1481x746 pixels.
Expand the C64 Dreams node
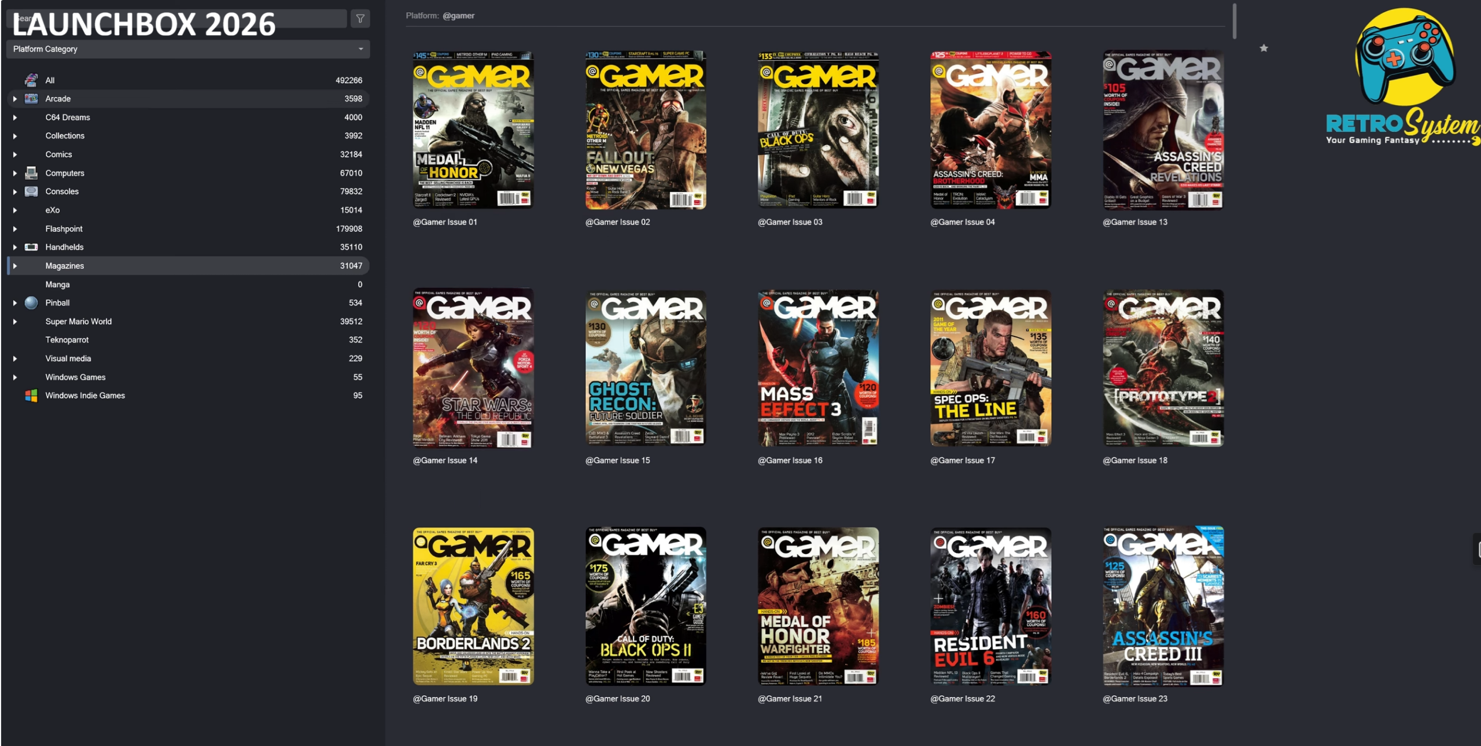pyautogui.click(x=15, y=117)
